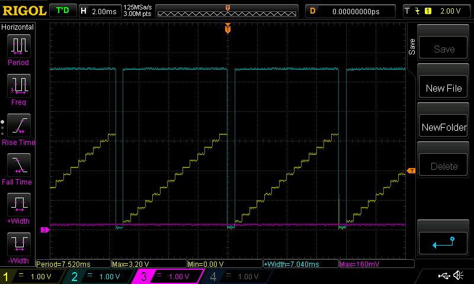Toggle channel 1 on the bottom bar
Screen dimensions: 474x284
(x=33, y=276)
